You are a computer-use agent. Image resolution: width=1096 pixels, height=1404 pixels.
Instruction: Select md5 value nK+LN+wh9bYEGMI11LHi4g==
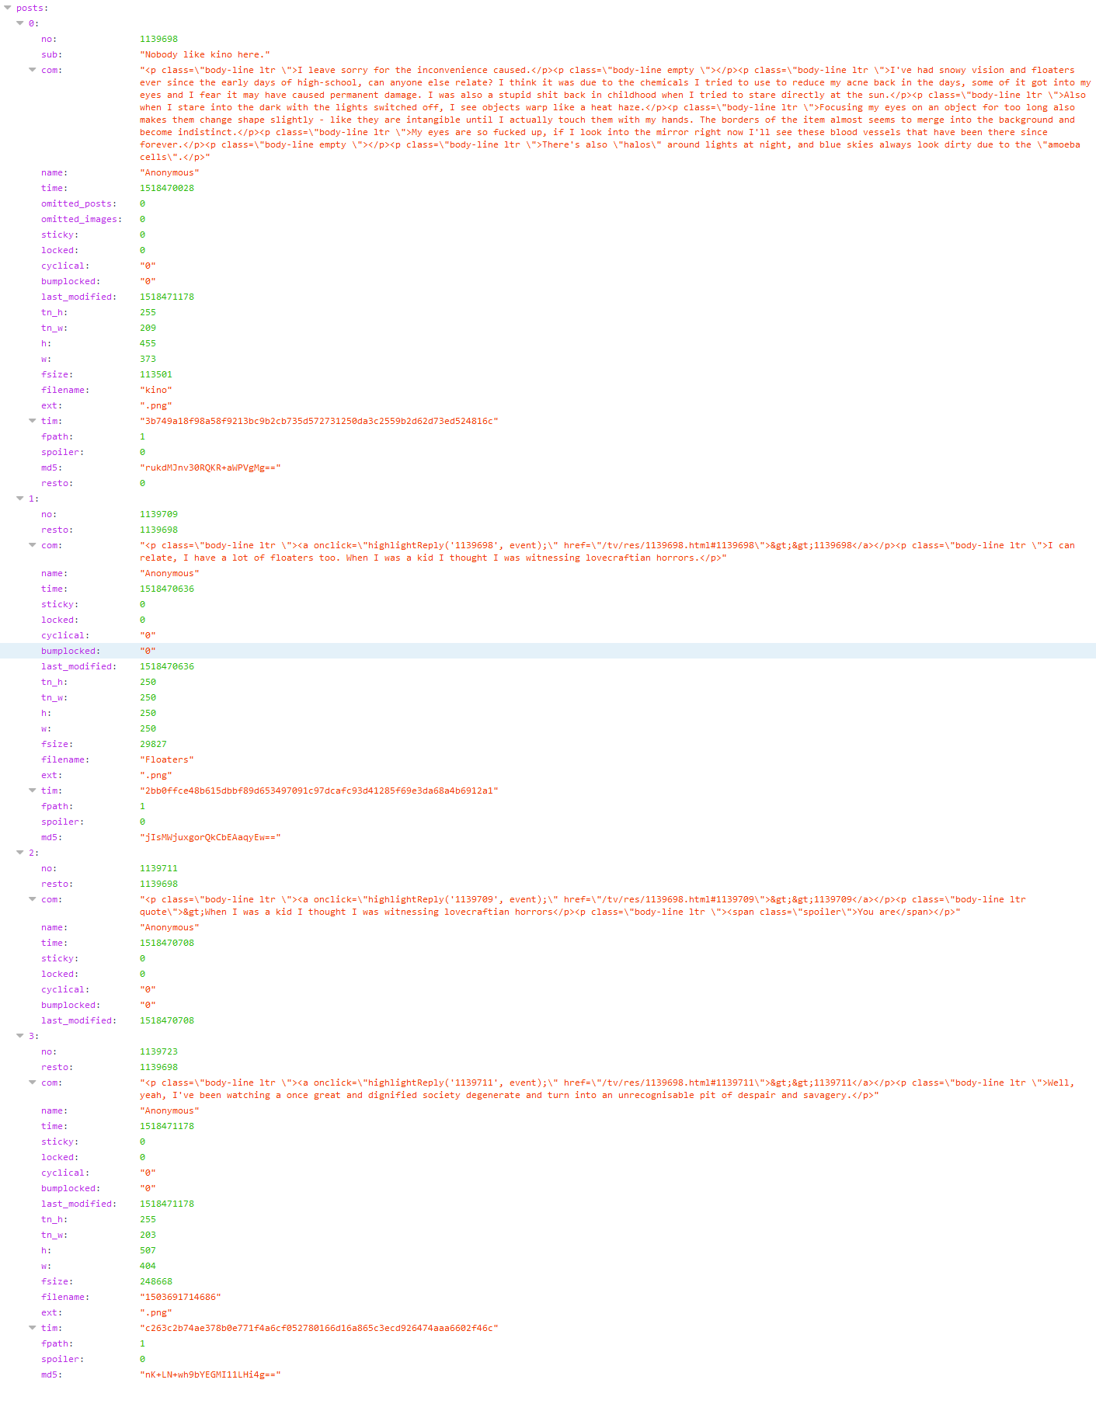tap(211, 1374)
